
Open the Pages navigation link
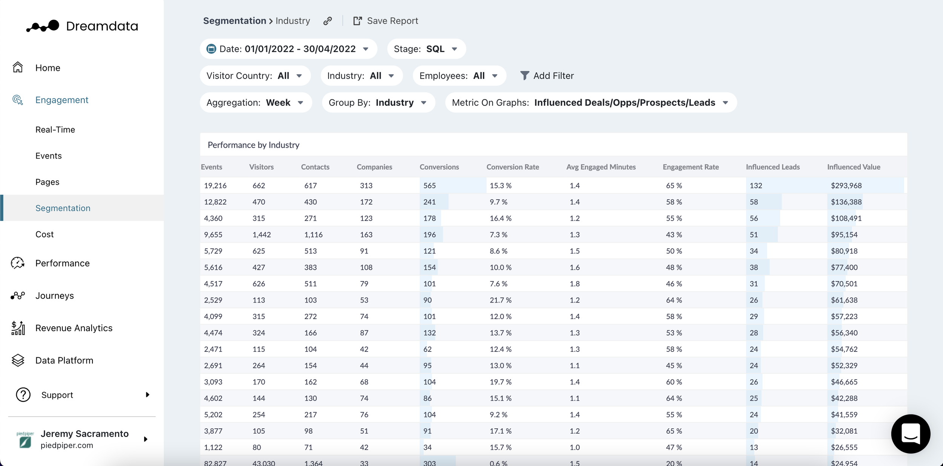[x=48, y=182]
